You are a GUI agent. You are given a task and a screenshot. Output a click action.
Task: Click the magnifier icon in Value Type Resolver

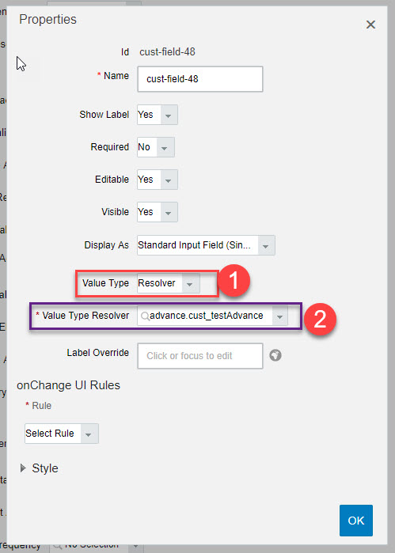coord(145,316)
